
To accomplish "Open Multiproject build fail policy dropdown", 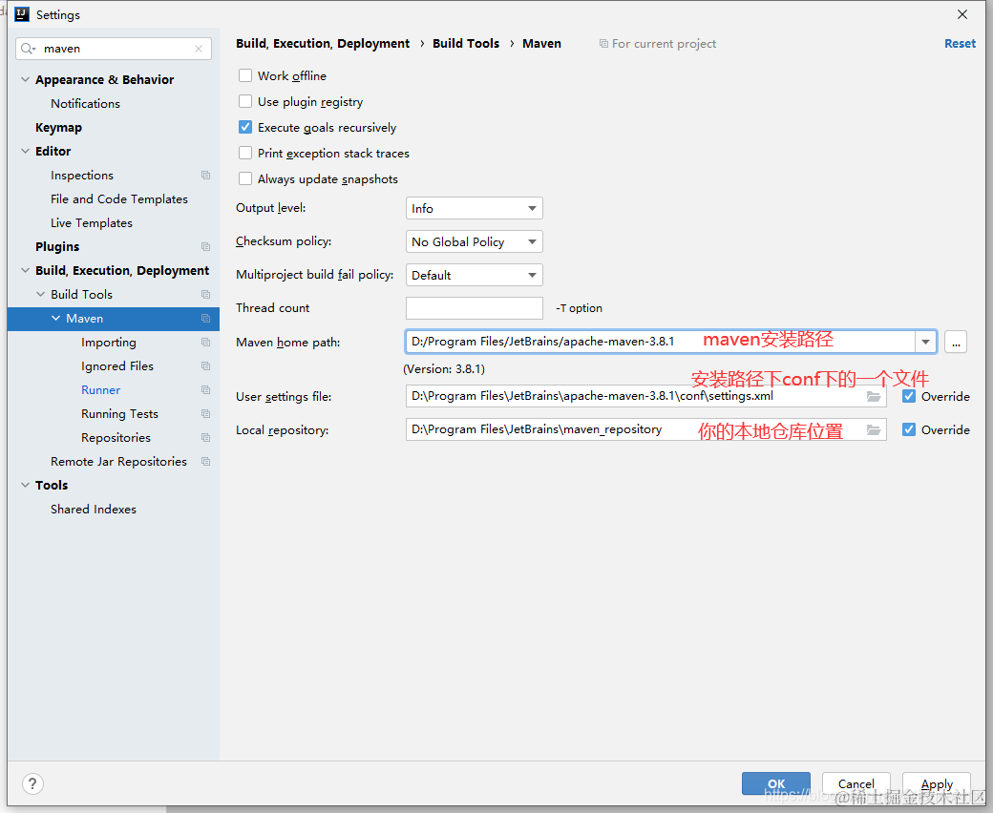I will (x=474, y=275).
